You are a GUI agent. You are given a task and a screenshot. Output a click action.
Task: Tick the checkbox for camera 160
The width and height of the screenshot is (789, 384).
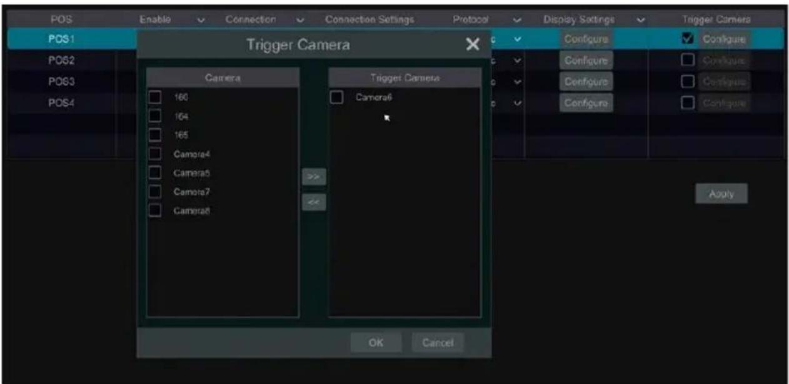pos(156,97)
